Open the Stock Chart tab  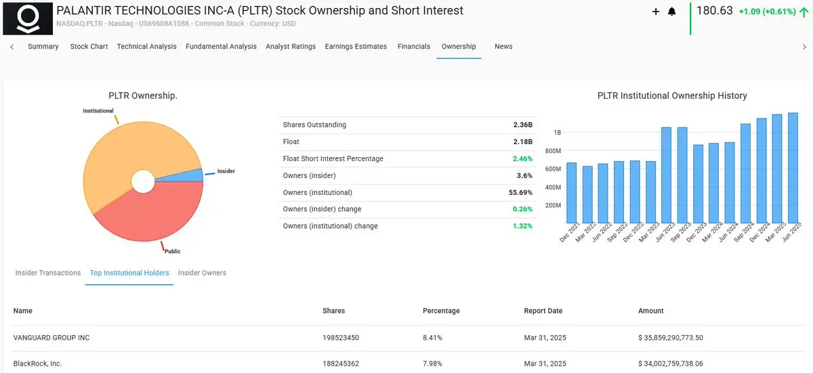[x=89, y=47]
